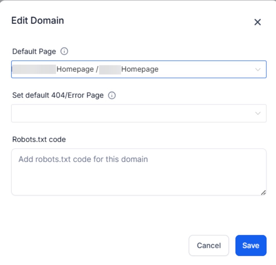Save the domain settings
Image resolution: width=276 pixels, height=265 pixels.
(x=250, y=245)
